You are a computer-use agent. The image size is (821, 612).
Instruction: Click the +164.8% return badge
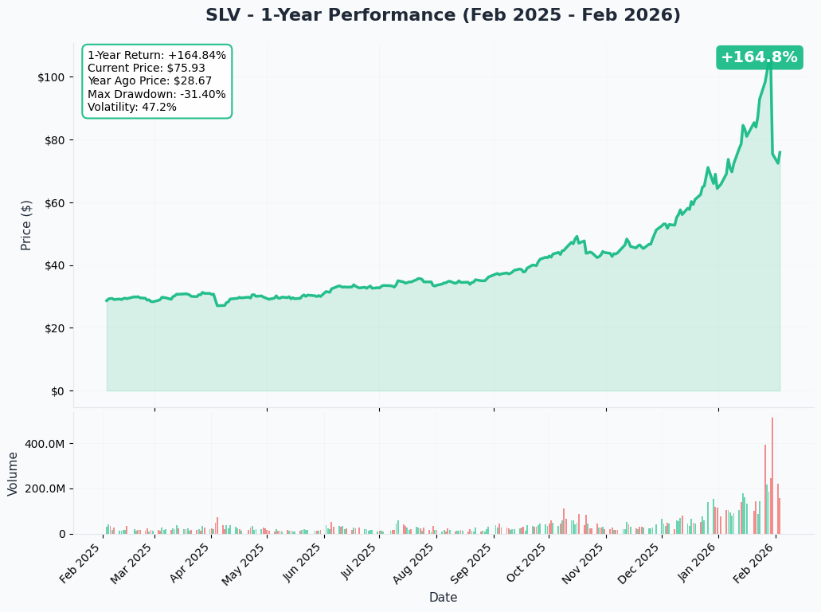[x=759, y=57]
